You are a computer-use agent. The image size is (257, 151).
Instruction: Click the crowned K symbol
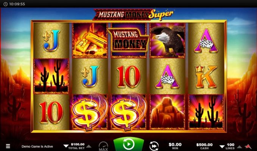pos(206,76)
